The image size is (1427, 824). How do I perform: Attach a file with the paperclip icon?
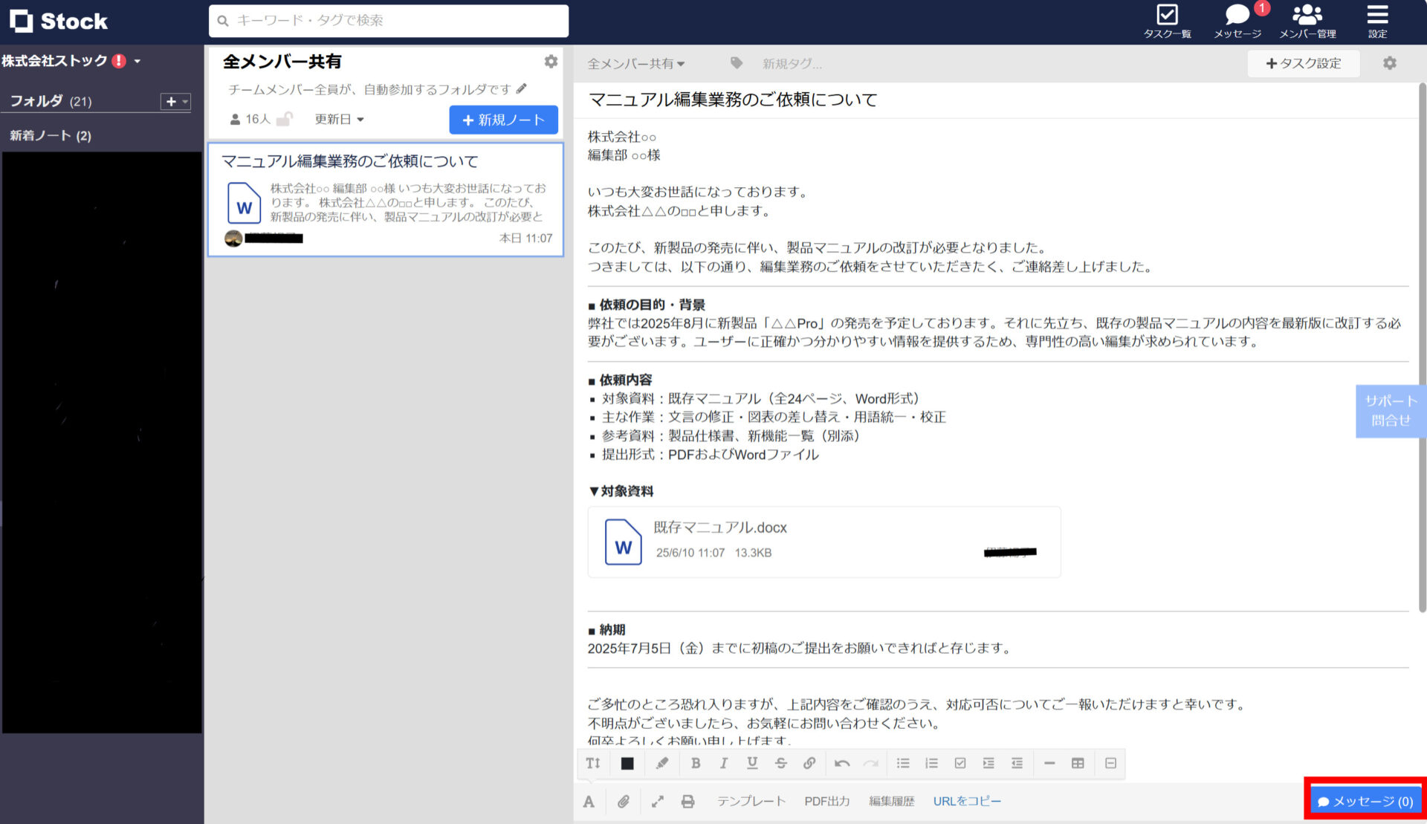pyautogui.click(x=624, y=801)
